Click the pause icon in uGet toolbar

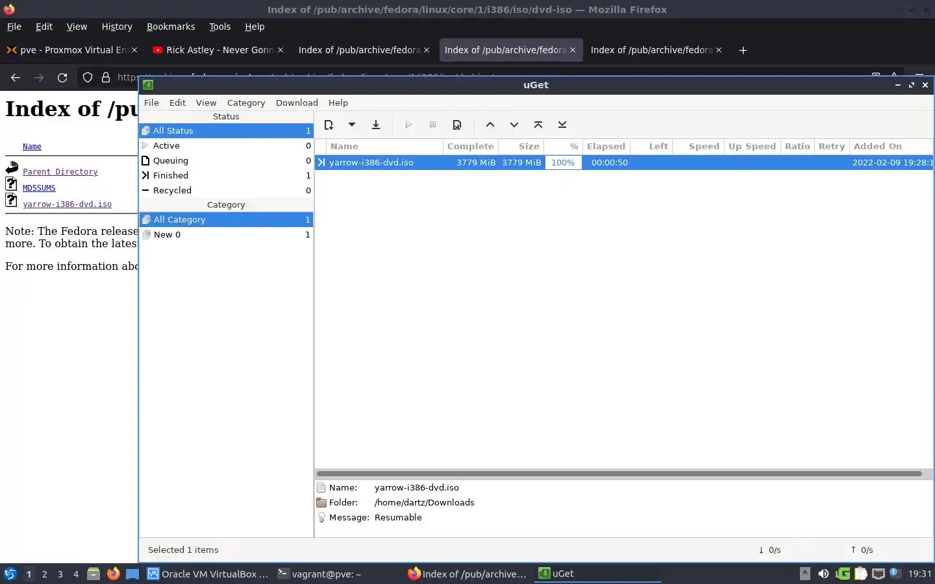pos(432,125)
